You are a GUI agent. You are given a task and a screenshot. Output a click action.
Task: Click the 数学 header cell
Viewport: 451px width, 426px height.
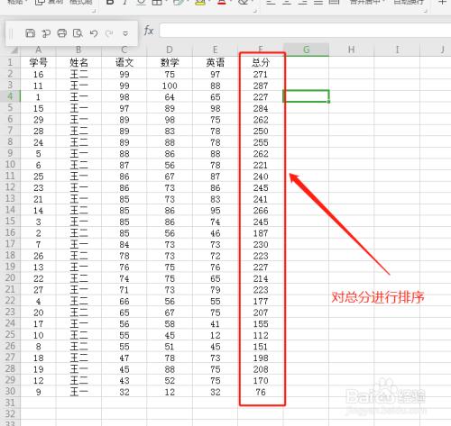[170, 62]
